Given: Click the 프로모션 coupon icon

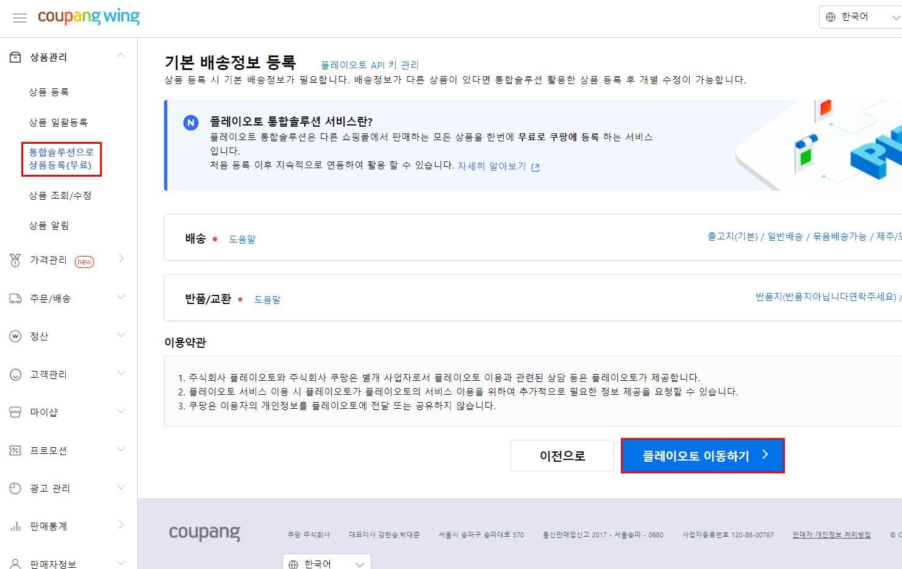Looking at the screenshot, I should click(x=15, y=451).
